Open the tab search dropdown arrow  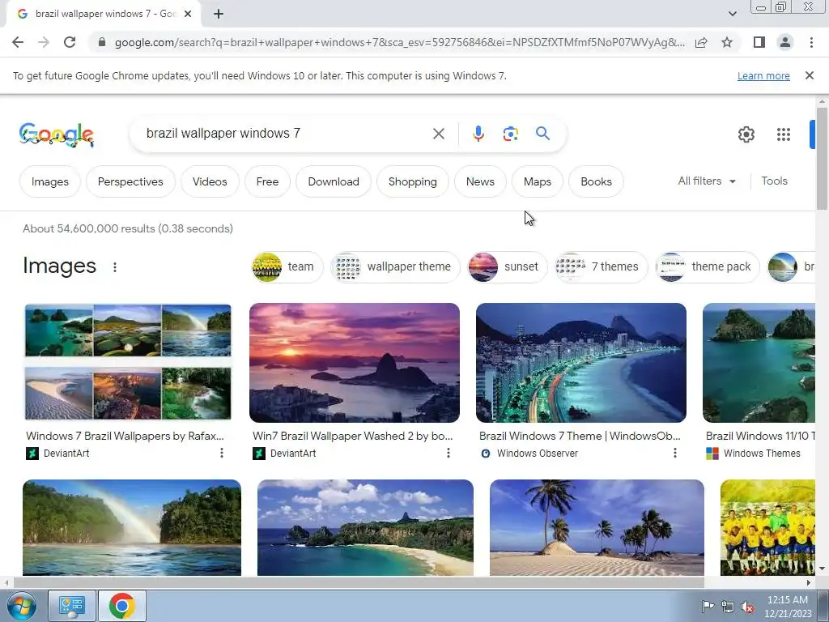coord(732,14)
